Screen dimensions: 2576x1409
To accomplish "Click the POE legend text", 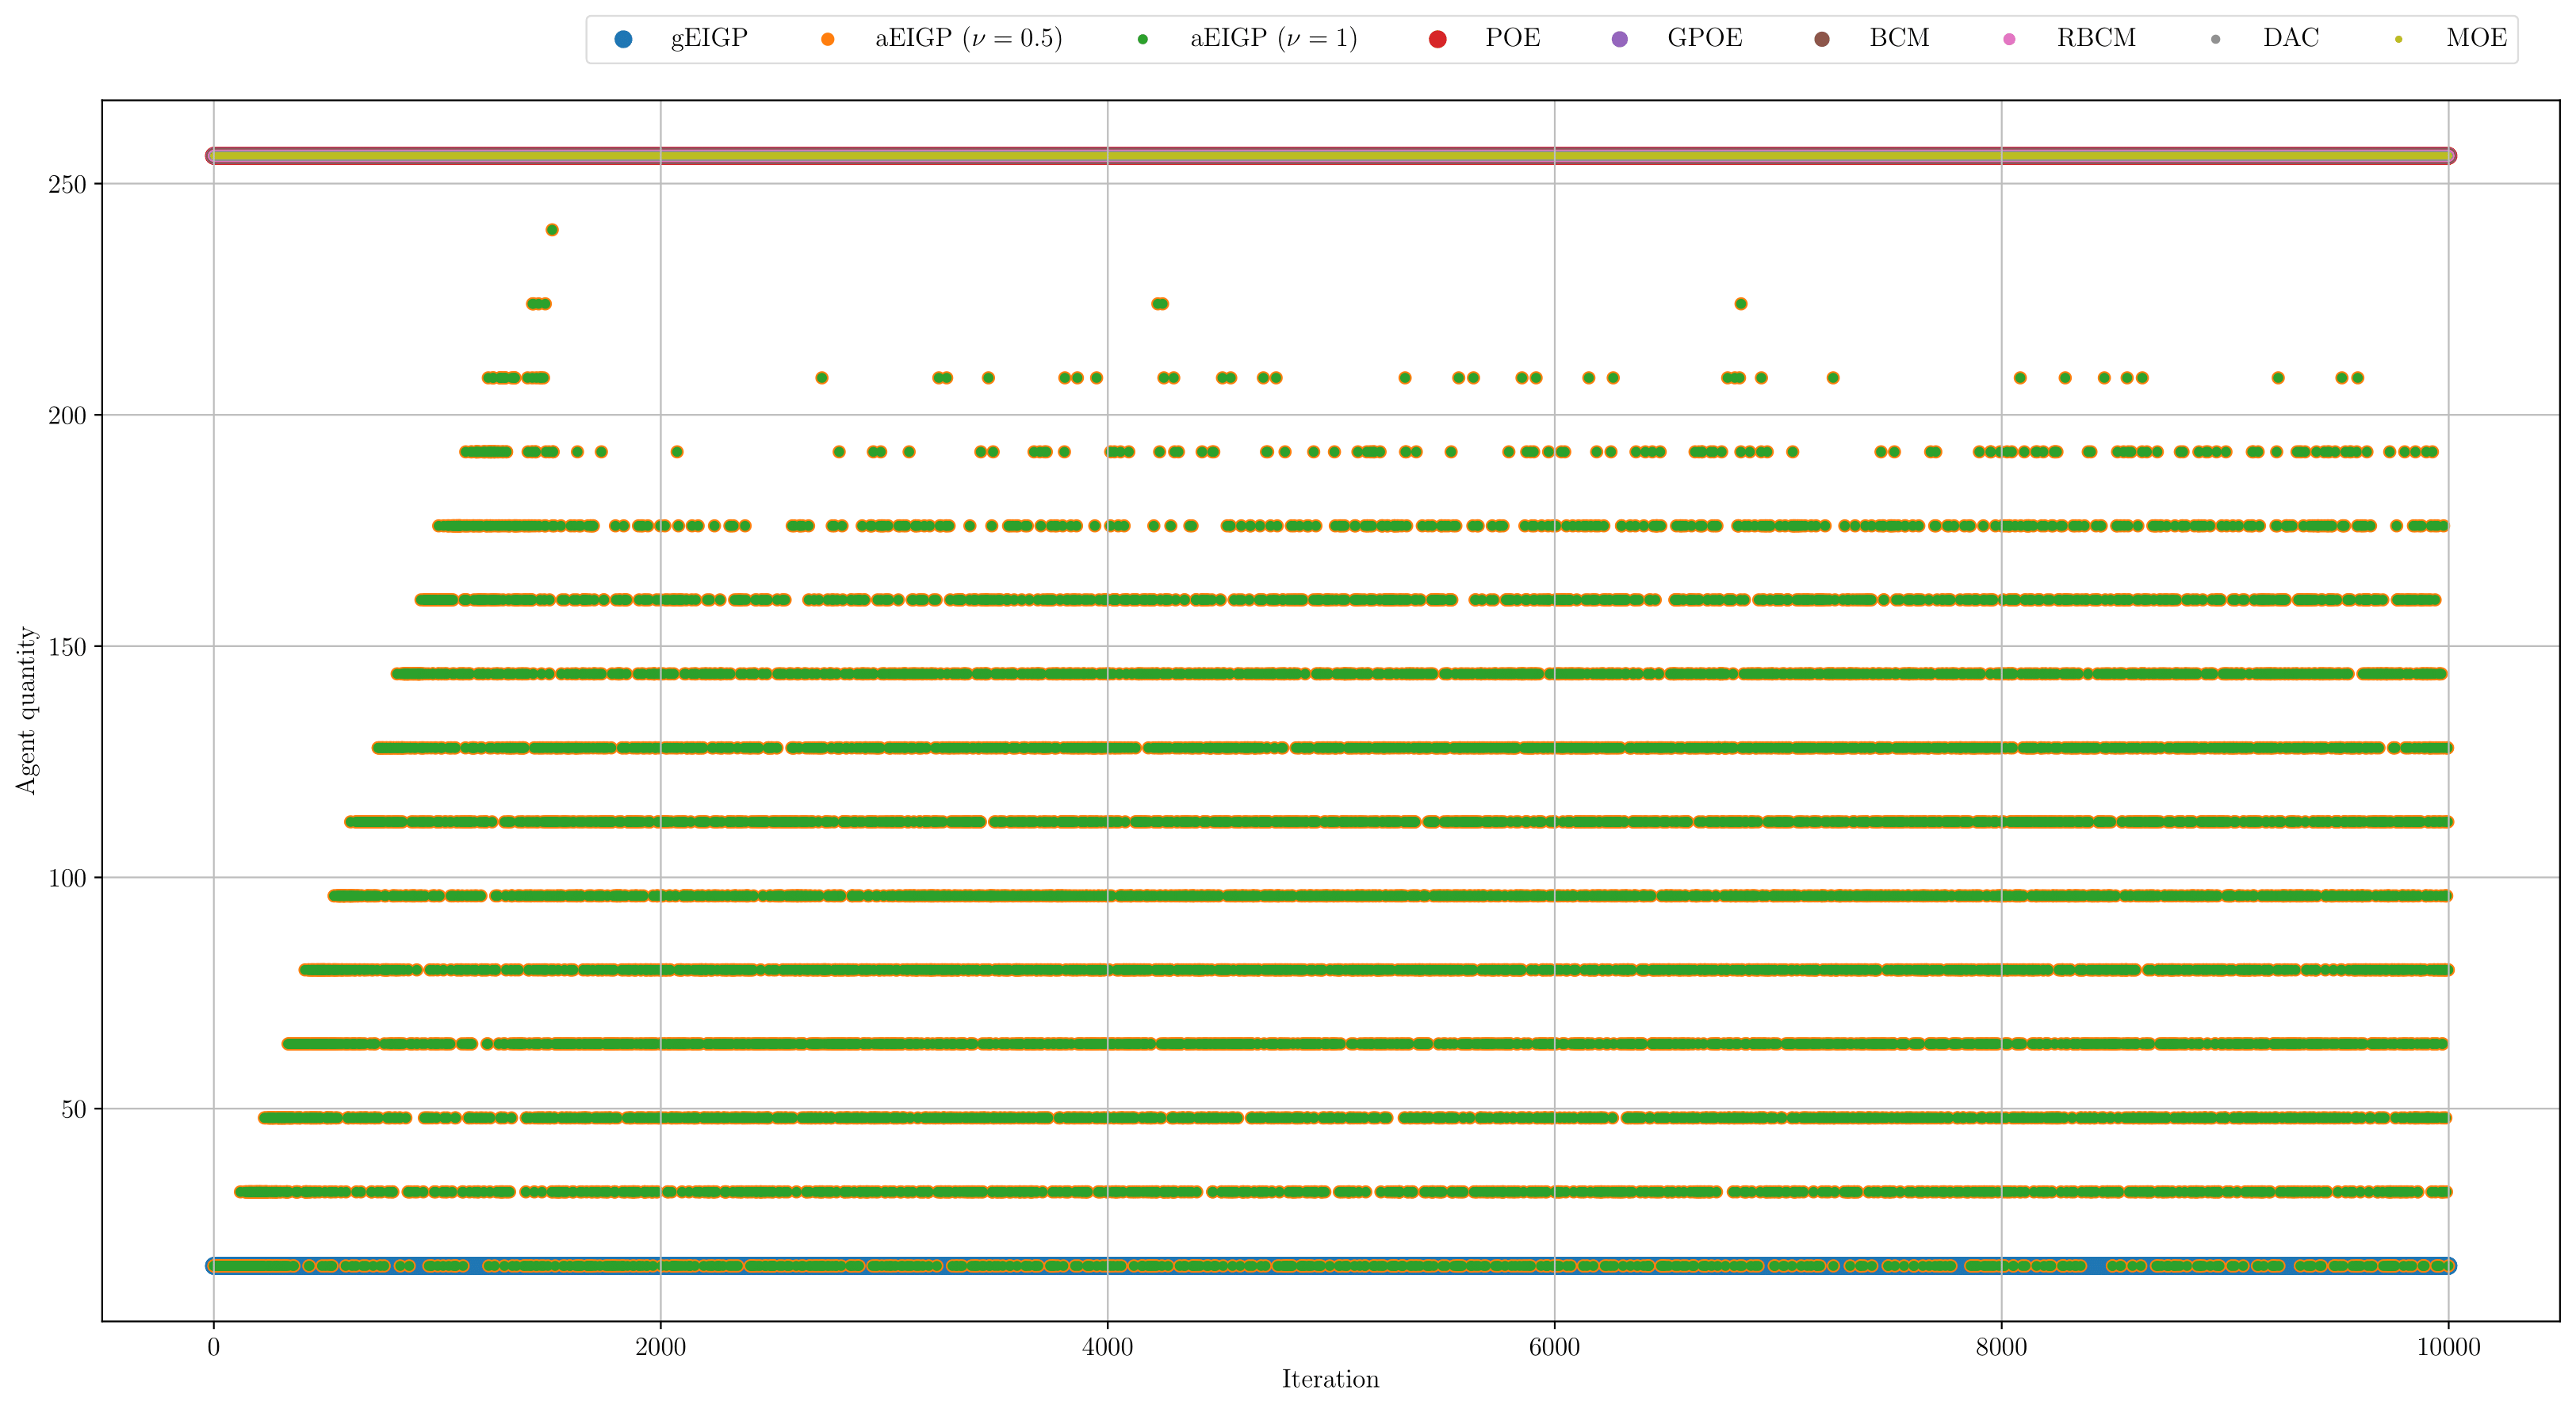I will pos(1512,39).
